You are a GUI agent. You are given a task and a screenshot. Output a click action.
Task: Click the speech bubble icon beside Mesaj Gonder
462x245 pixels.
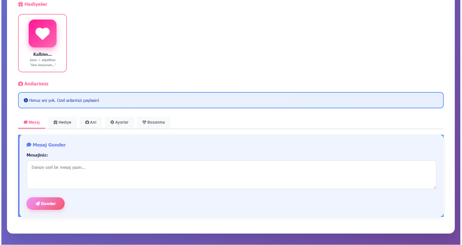[x=29, y=145]
